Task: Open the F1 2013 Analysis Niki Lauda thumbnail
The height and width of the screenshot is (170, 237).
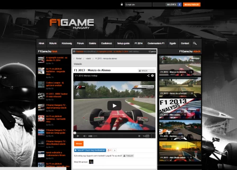Action: click(x=180, y=109)
